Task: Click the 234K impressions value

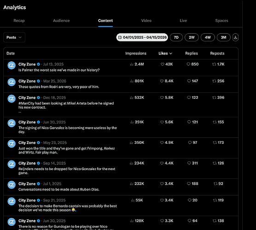Action: point(139,163)
